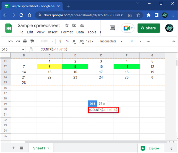The width and height of the screenshot is (178, 153).
Task: View cloud save status icon
Action: (x=82, y=25)
